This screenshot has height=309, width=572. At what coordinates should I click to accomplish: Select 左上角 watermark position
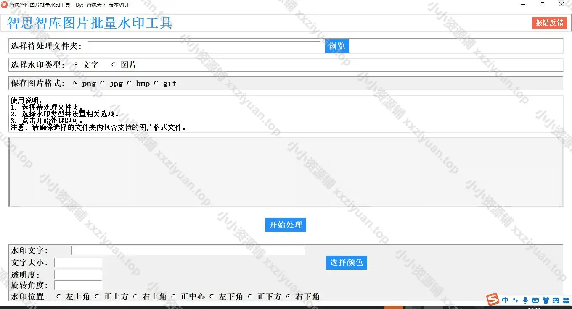pyautogui.click(x=58, y=296)
